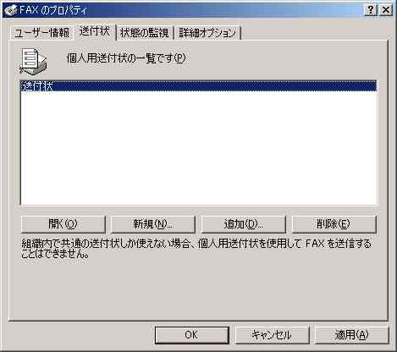Go to the 詳細オプション tab

[x=207, y=33]
